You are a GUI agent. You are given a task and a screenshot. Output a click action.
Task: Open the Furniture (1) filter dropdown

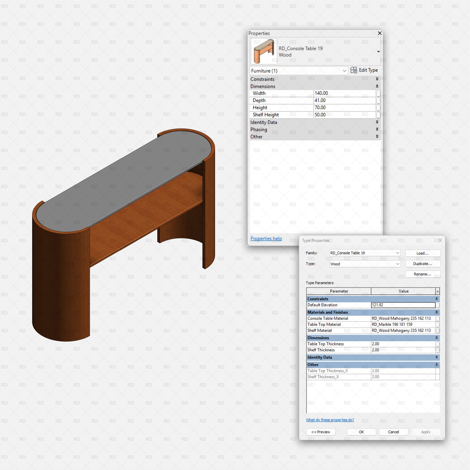pos(344,71)
